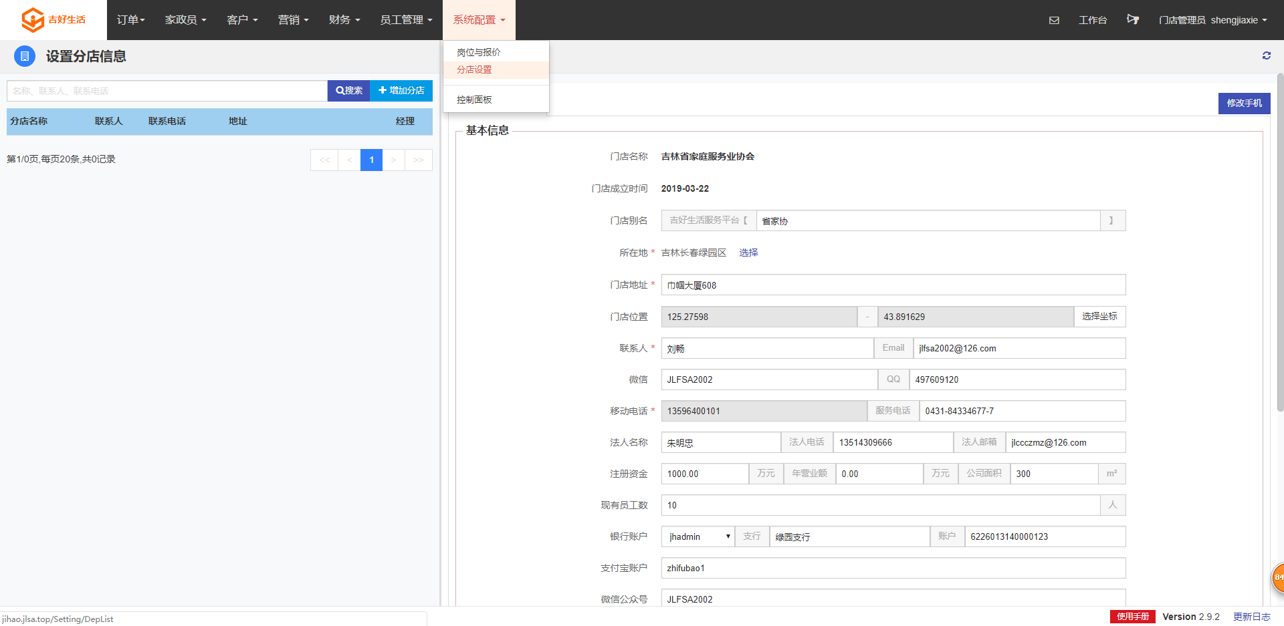The width and height of the screenshot is (1284, 626).
Task: Click the 服务电话 input
Action: click(1023, 411)
